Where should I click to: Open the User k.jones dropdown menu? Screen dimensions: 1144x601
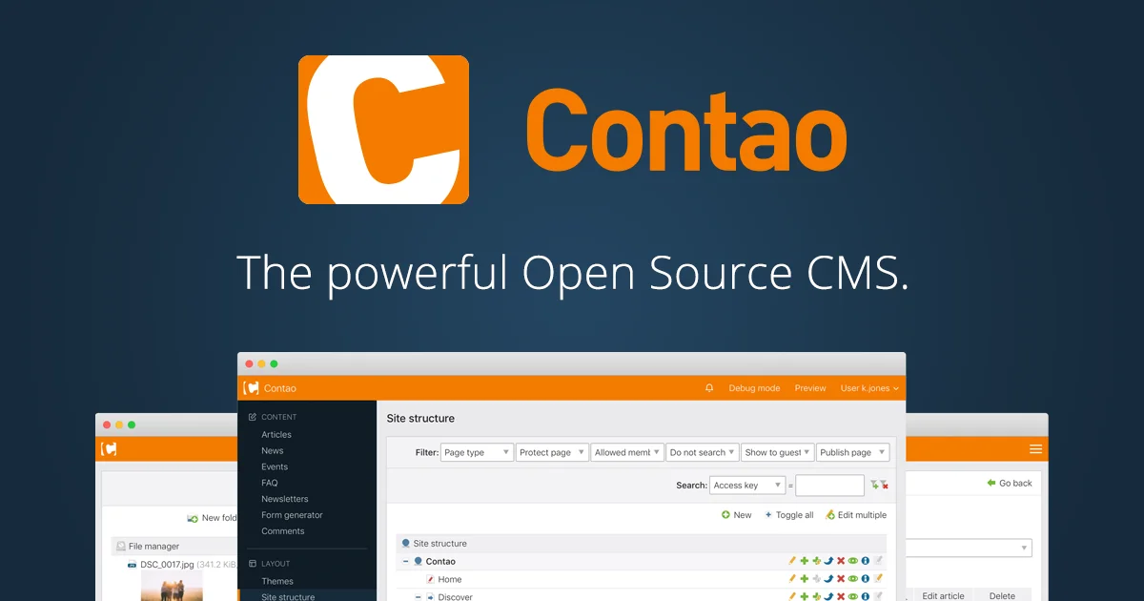(x=869, y=388)
